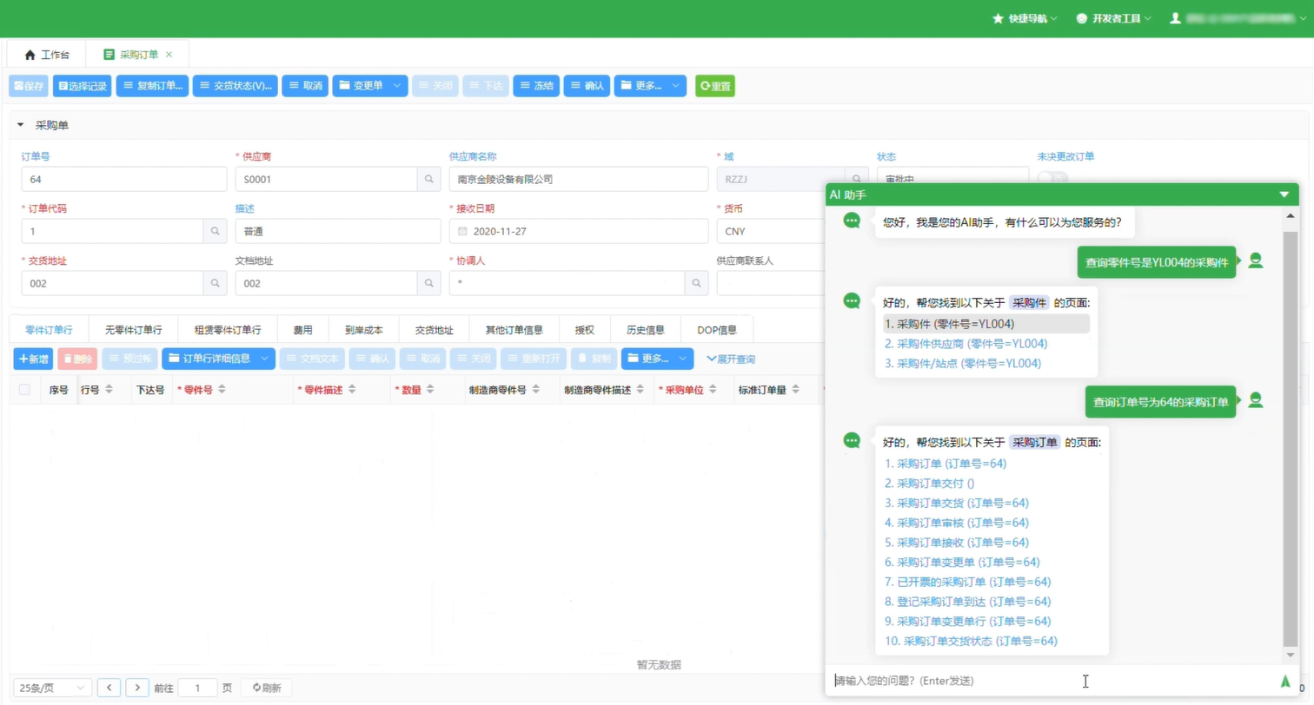1314x705 pixels.
Task: Close the 采购订单 tab
Action: point(169,55)
